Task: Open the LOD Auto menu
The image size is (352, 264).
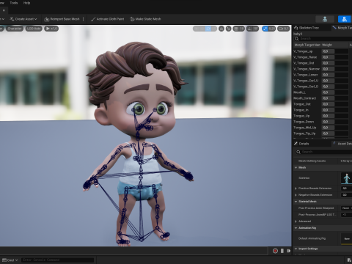Action: (x=34, y=29)
